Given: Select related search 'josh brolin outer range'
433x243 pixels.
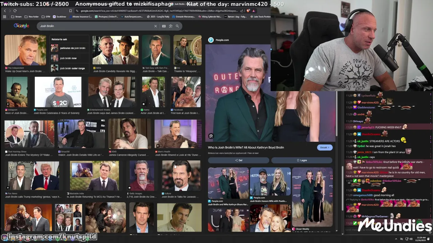Looking at the screenshot, I should (69, 68).
